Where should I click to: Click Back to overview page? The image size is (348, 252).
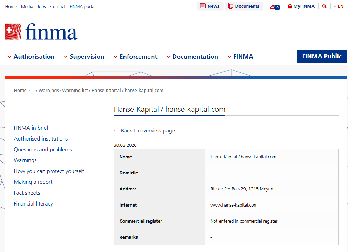point(145,131)
